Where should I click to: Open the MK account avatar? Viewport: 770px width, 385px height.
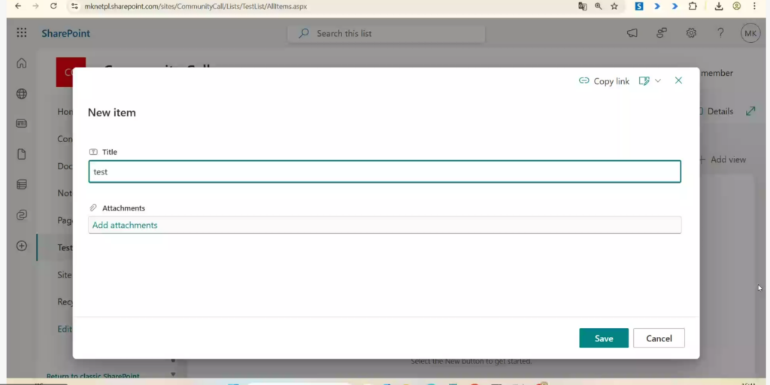coord(750,33)
